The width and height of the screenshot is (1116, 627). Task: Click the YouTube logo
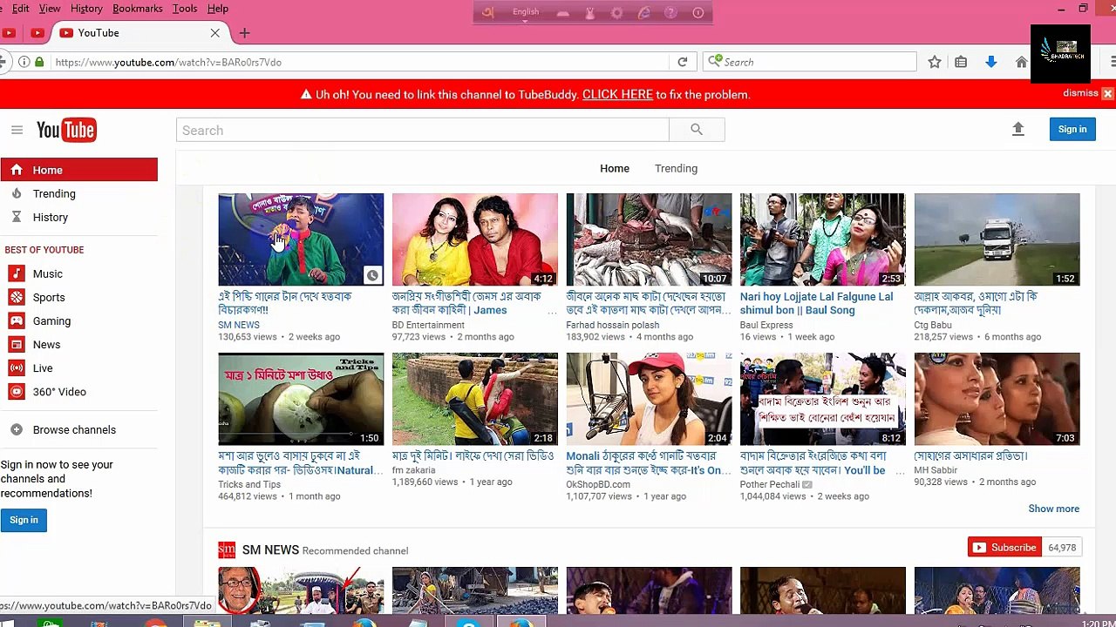(x=66, y=130)
